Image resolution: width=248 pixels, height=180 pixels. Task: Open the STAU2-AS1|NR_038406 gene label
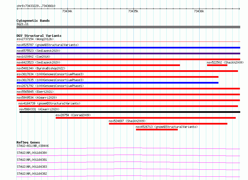click(x=33, y=146)
